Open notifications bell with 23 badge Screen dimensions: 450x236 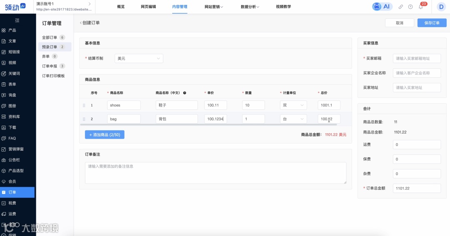[421, 6]
